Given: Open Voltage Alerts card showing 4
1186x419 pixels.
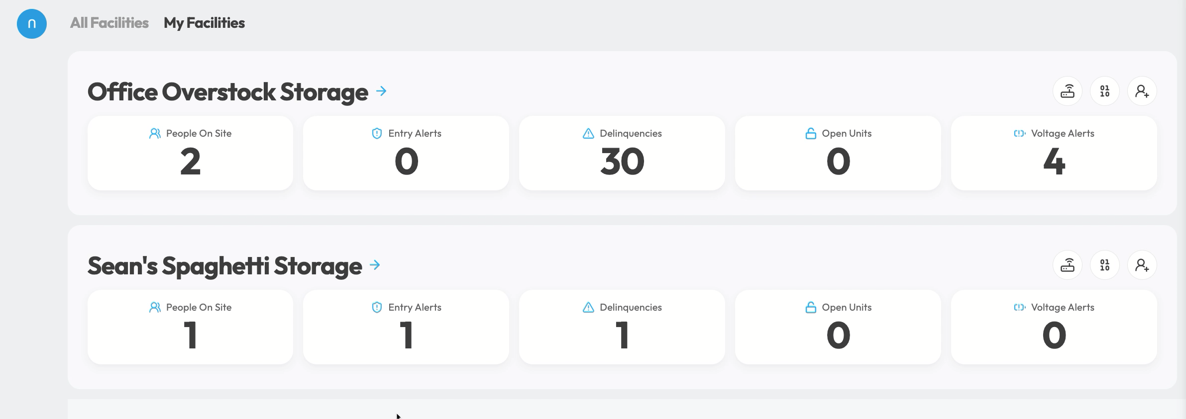Looking at the screenshot, I should [x=1054, y=153].
